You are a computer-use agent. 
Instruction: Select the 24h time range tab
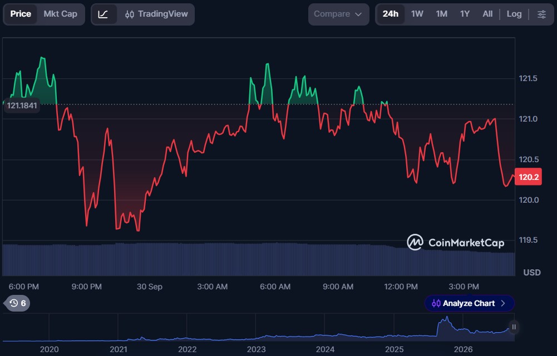[391, 14]
